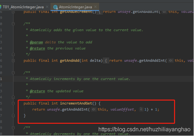Collapse the 'Atomically increments' javadoc comment
The image size is (194, 136).
coord(13,73)
